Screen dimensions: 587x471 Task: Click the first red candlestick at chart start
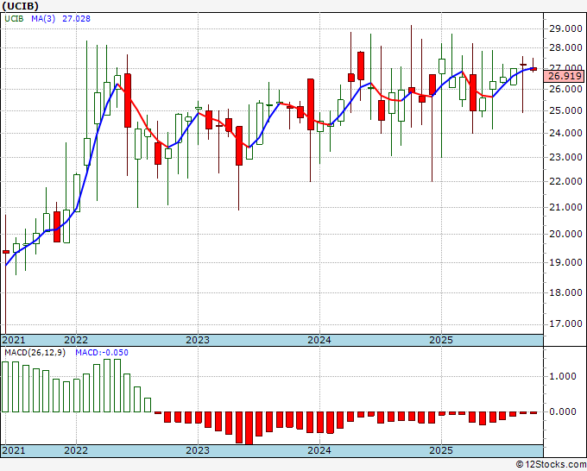(6, 252)
